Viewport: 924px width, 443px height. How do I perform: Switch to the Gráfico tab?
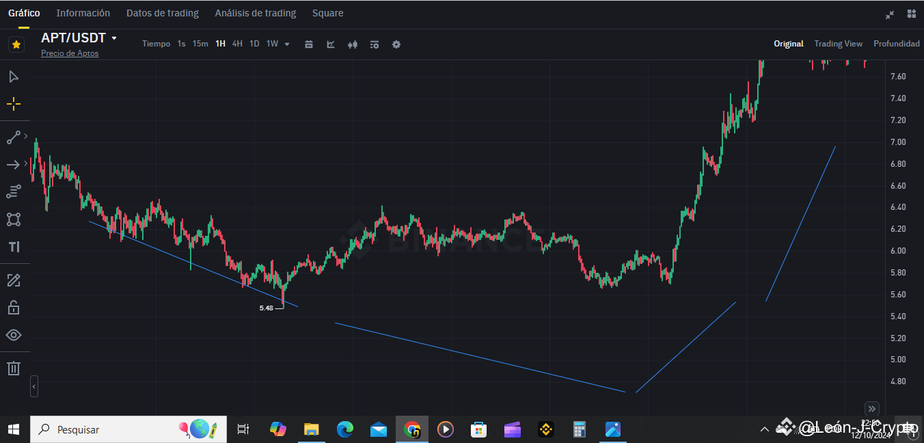[x=24, y=13]
